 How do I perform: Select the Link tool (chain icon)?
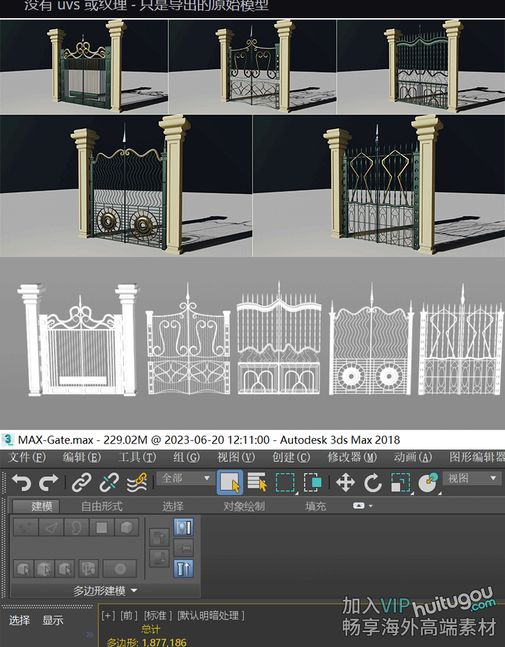pyautogui.click(x=81, y=482)
